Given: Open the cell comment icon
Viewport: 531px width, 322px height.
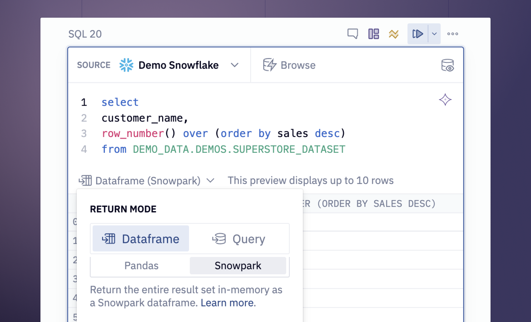Looking at the screenshot, I should (353, 34).
